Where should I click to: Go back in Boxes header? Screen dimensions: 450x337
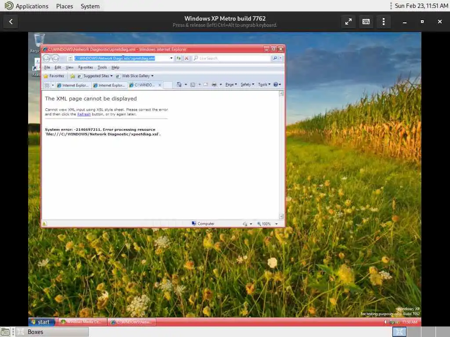point(11,22)
